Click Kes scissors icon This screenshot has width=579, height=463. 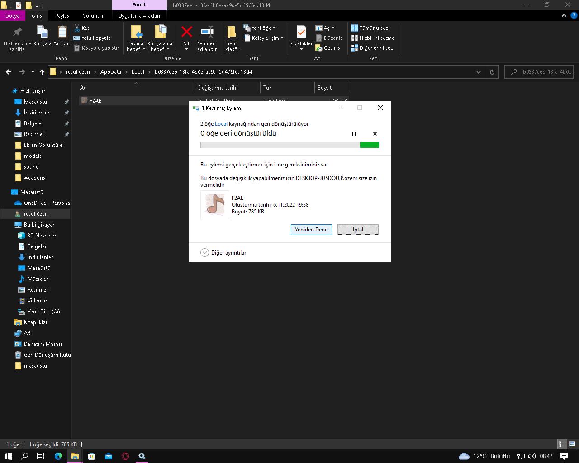[77, 28]
